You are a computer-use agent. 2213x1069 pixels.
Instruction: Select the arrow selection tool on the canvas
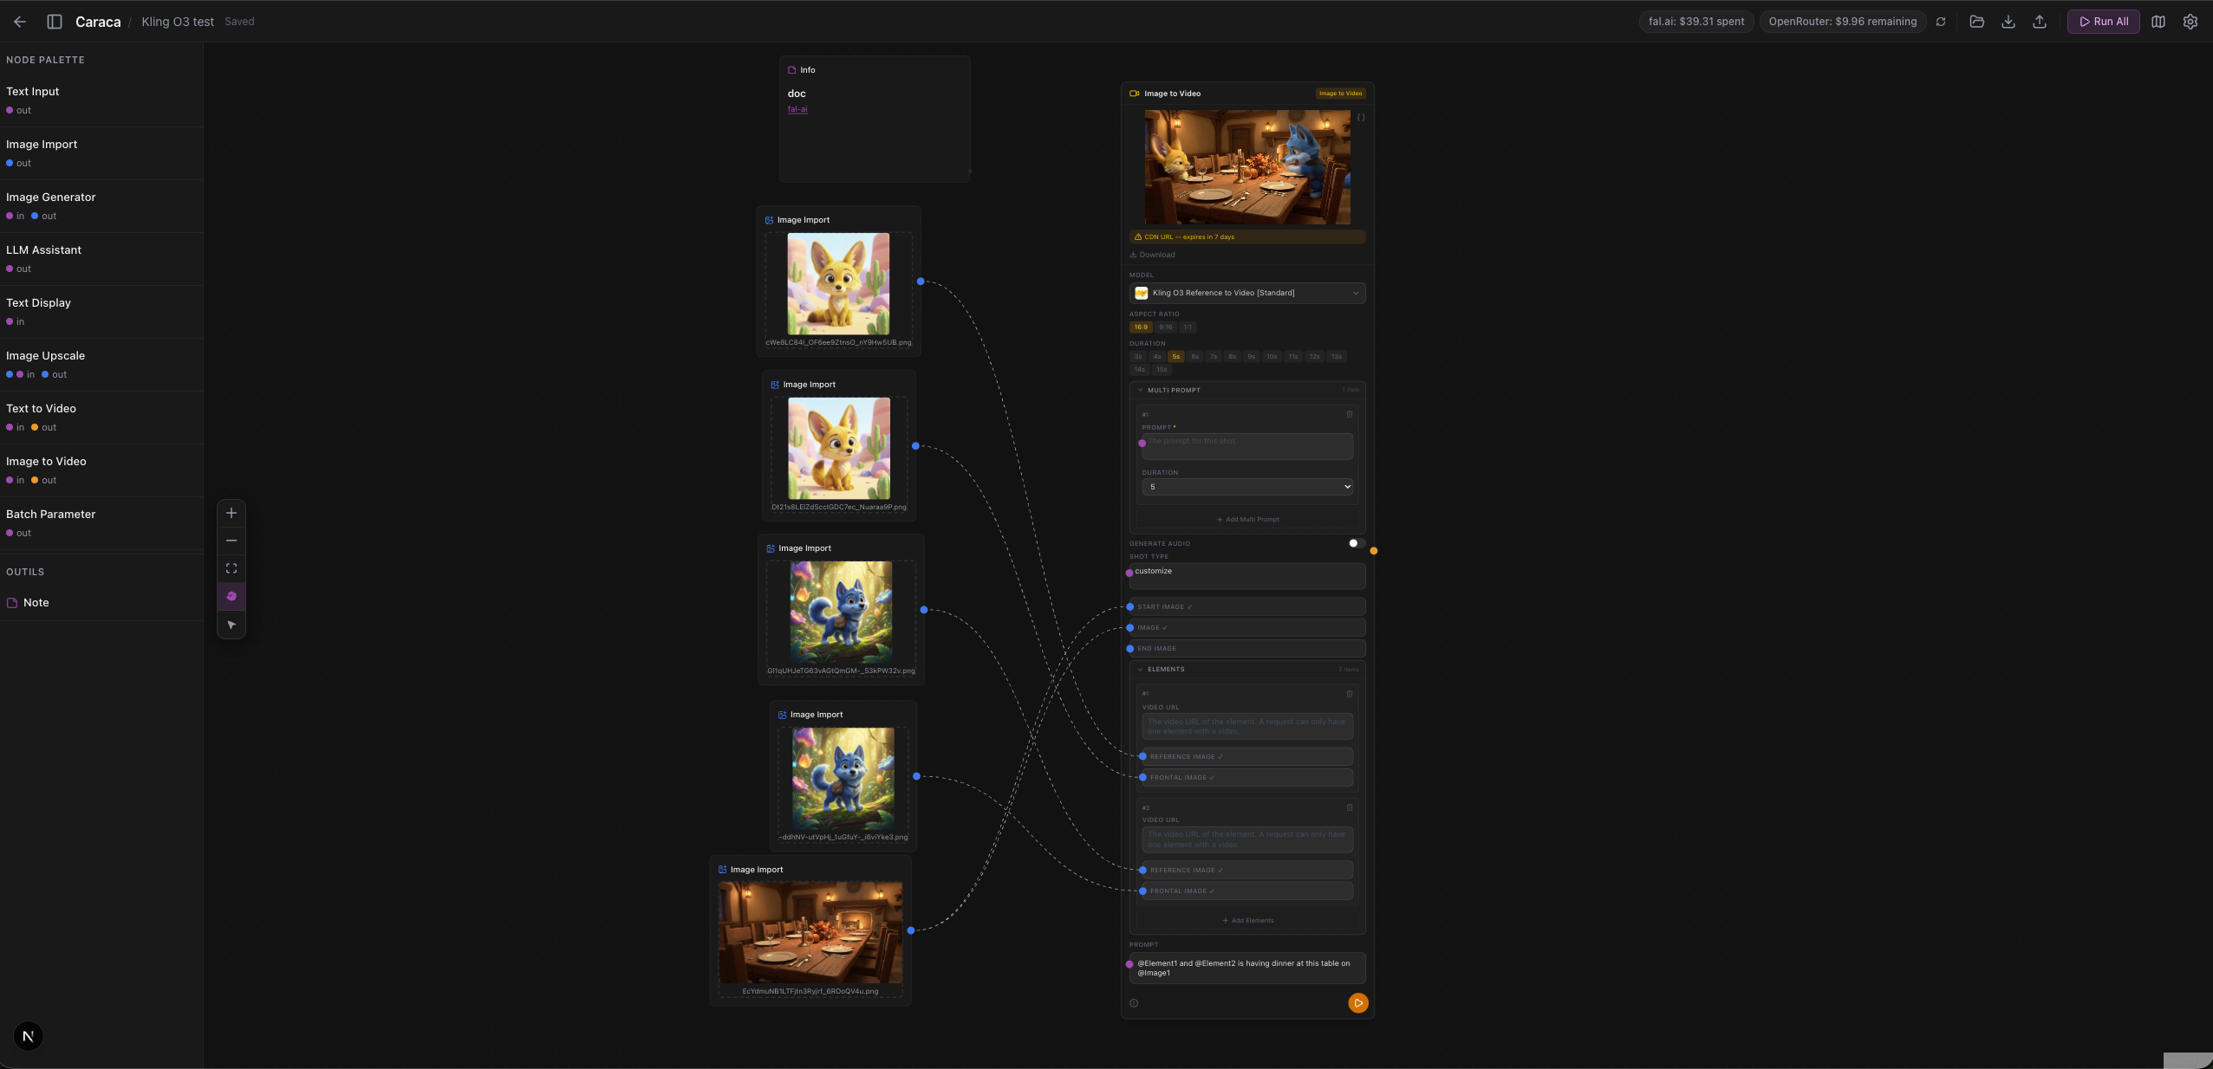coord(231,625)
